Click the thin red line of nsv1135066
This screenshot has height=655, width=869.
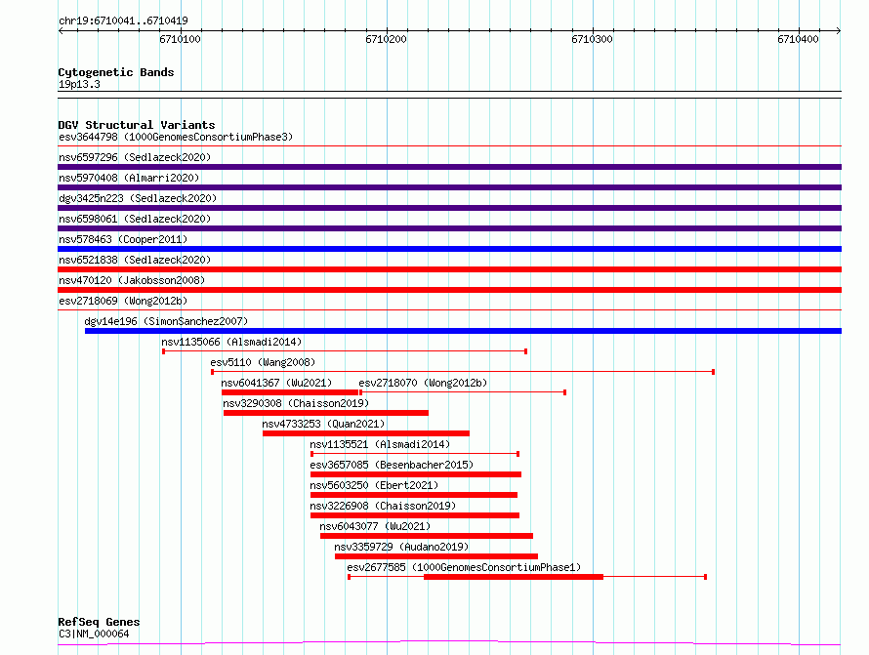tap(344, 351)
